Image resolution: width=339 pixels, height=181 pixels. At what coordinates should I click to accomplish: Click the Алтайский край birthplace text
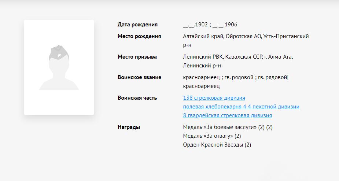(x=203, y=36)
